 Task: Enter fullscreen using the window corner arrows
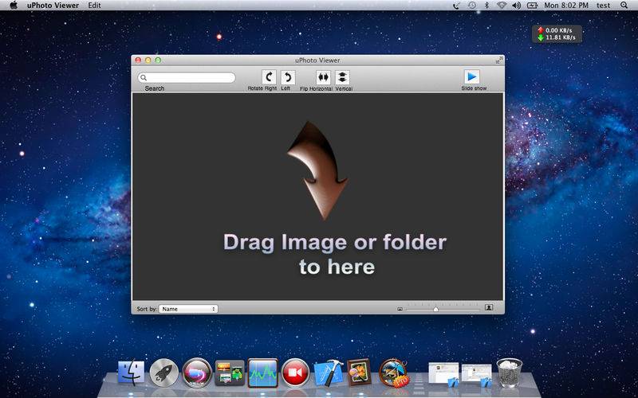coord(499,60)
